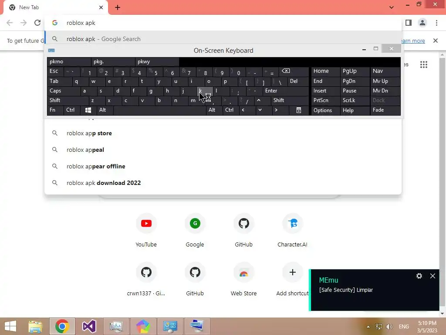Screen dimensions: 446x335
Task: Click Help key on On-Screen Keyboard
Action: [355, 110]
